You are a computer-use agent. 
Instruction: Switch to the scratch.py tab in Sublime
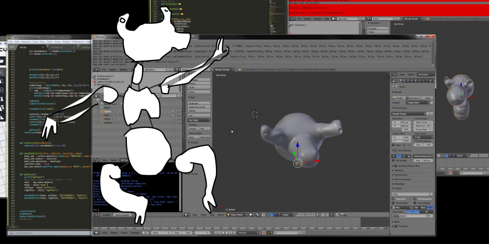point(85,47)
